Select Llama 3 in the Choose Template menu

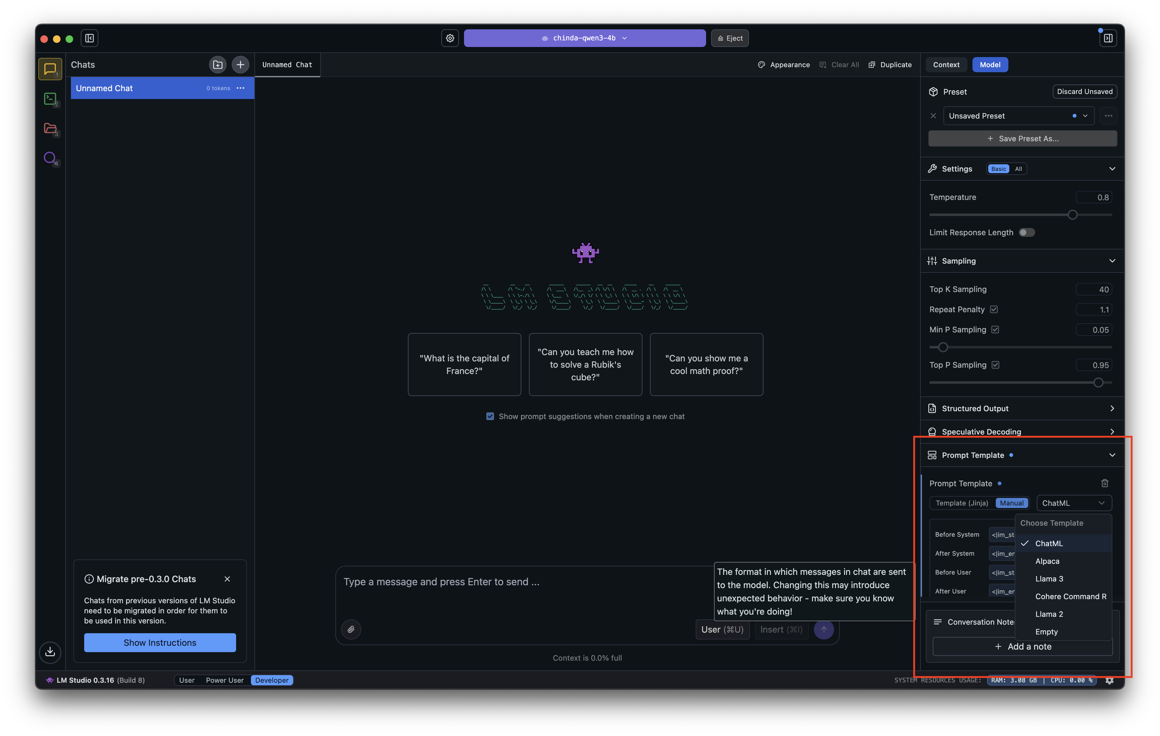coord(1049,578)
